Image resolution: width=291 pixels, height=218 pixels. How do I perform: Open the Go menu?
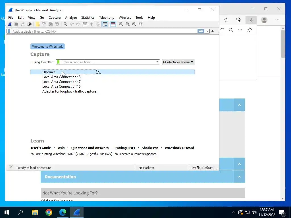coord(42,17)
